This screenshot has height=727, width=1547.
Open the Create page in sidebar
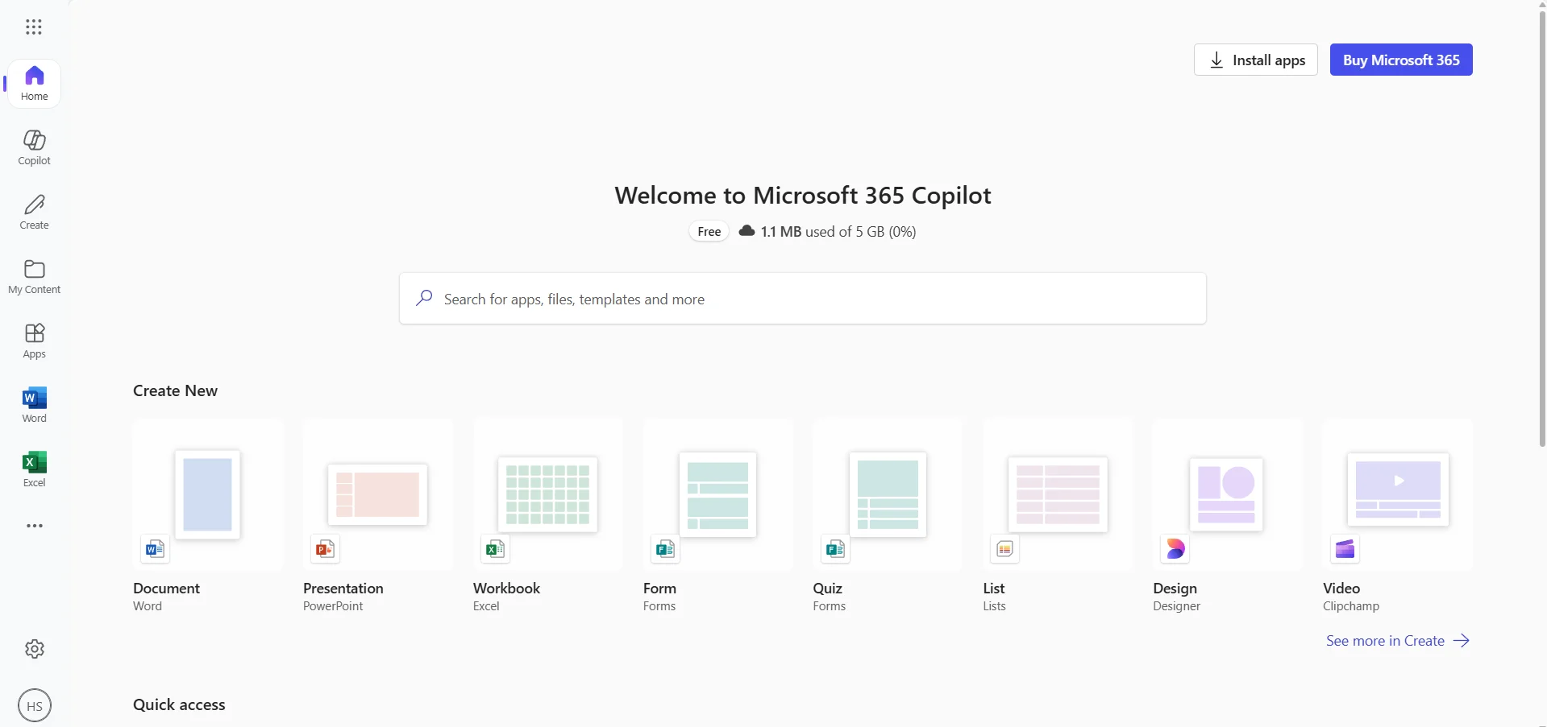tap(34, 212)
